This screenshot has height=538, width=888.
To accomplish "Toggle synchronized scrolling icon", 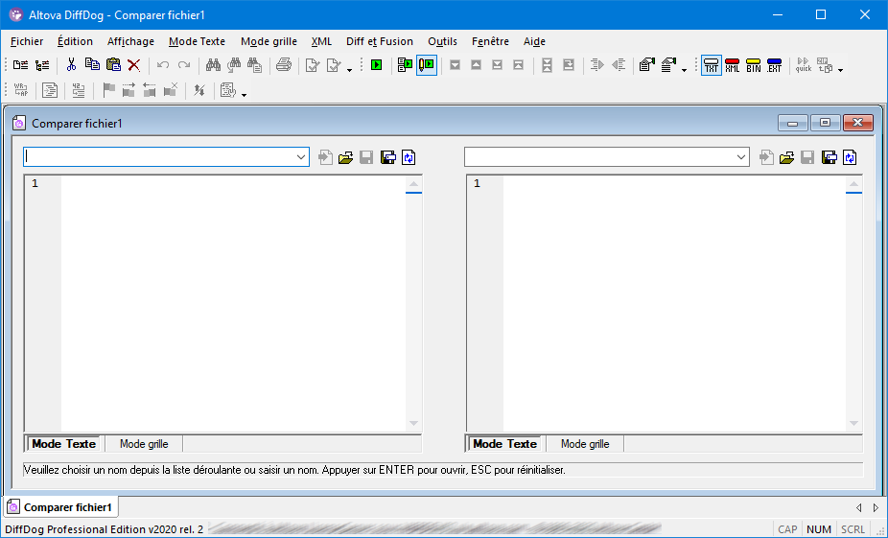I will (199, 90).
